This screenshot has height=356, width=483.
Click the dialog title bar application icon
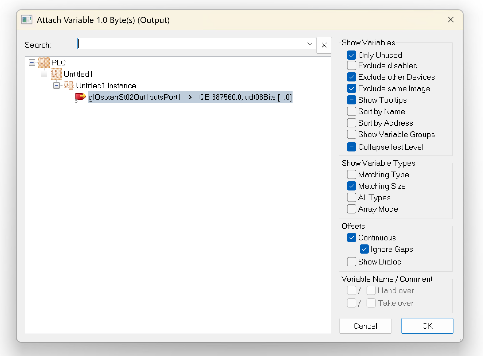click(x=27, y=20)
